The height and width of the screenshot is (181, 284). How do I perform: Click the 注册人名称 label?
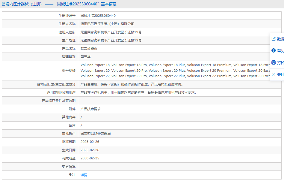tap(67, 24)
